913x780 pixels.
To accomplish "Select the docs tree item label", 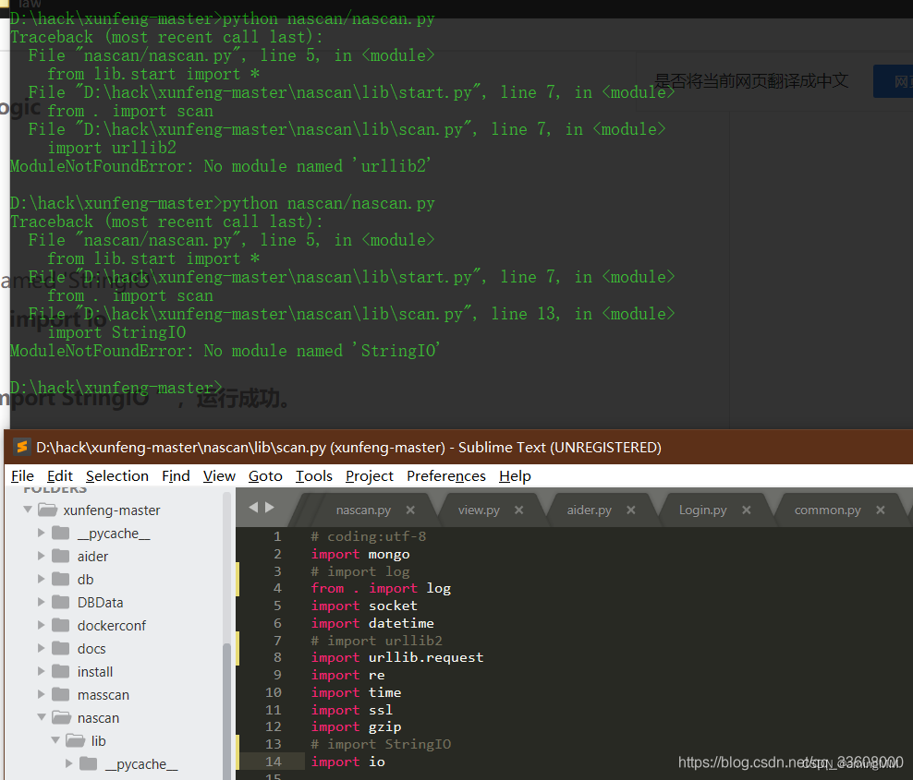I will tap(91, 649).
